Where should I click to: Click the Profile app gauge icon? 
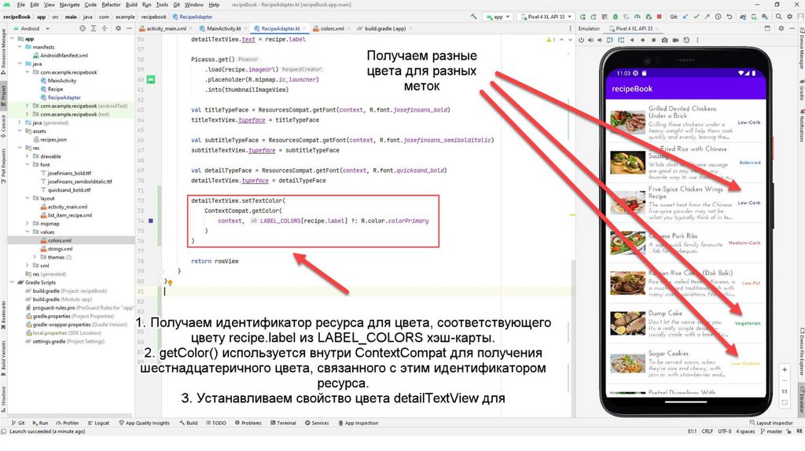click(x=637, y=16)
